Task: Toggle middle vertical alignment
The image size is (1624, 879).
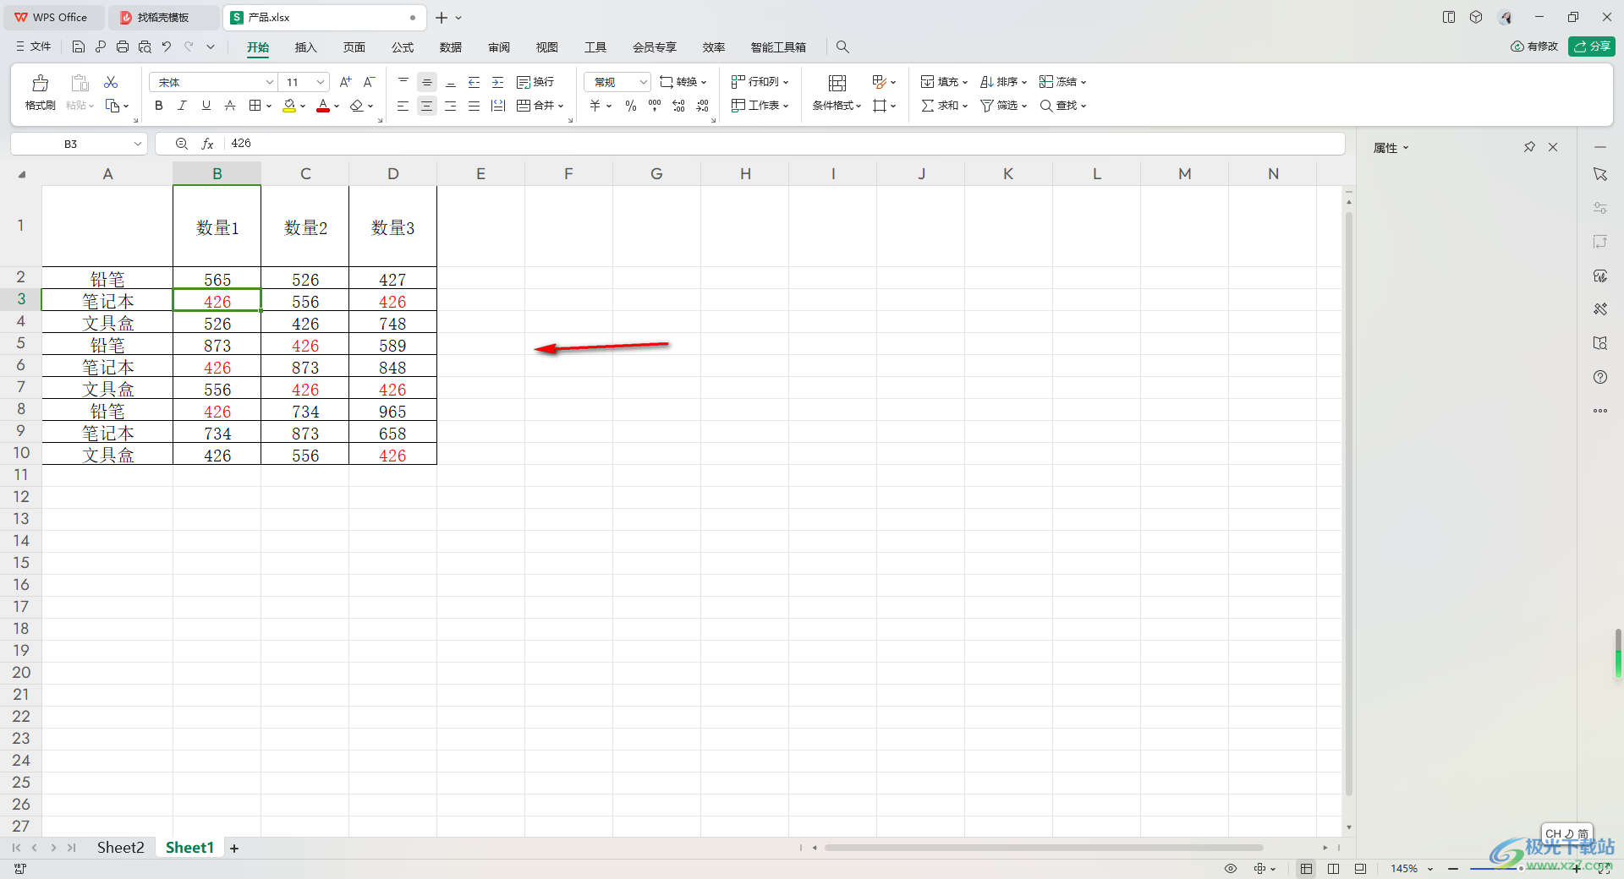Action: pos(427,82)
